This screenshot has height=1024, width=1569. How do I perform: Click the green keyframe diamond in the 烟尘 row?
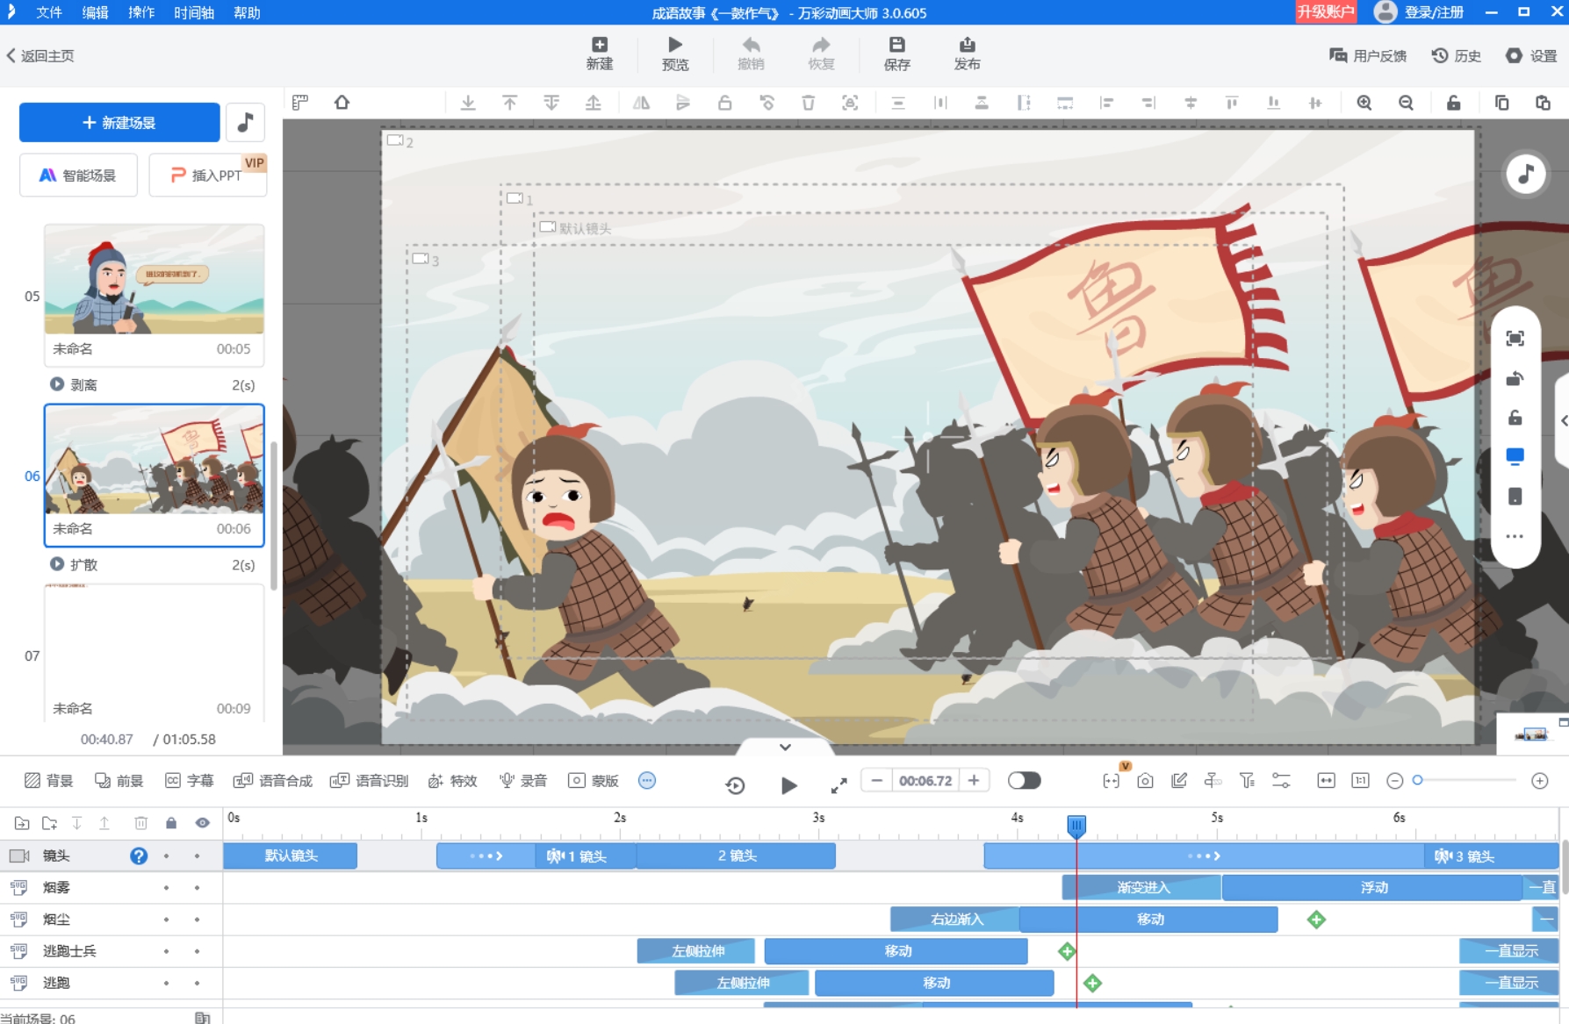coord(1316,920)
